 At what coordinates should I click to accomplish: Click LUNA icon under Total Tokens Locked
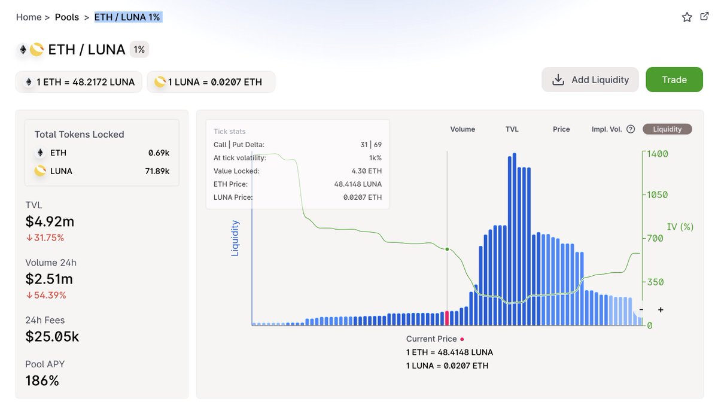40,171
